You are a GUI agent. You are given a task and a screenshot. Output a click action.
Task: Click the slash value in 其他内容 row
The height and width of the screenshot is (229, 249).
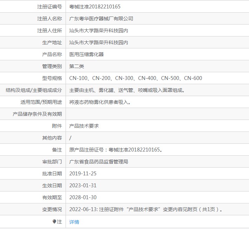[70, 138]
